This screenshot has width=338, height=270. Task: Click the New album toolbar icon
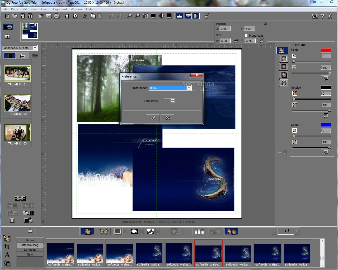click(x=7, y=16)
